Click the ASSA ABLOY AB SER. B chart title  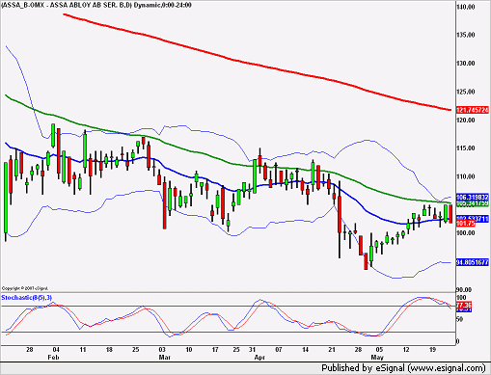tap(96, 5)
